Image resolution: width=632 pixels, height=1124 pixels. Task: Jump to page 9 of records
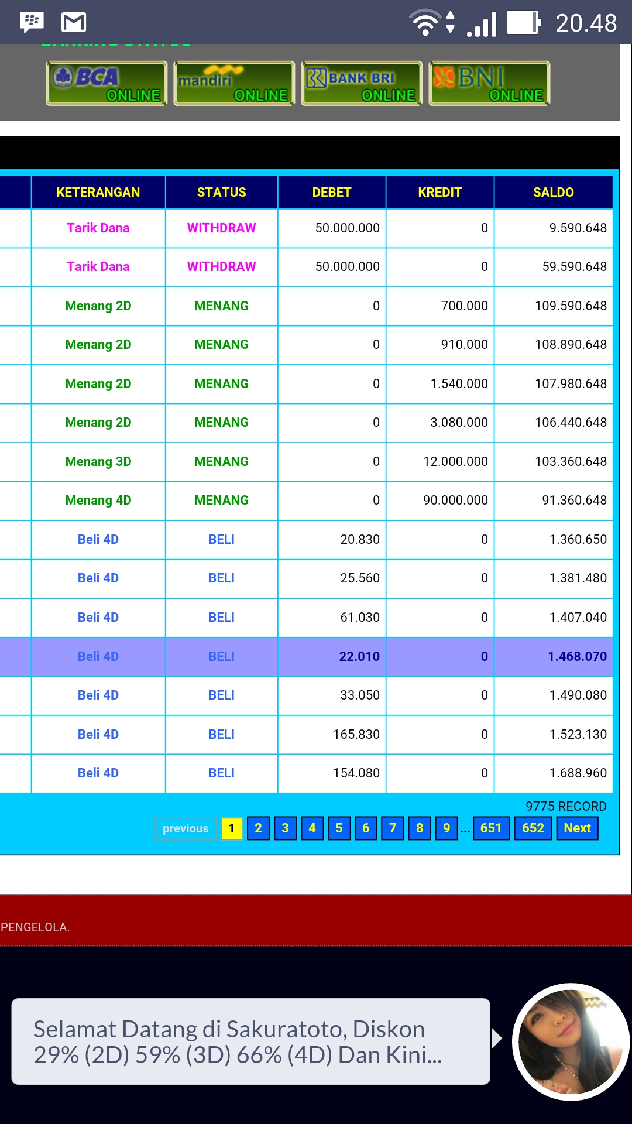coord(446,828)
